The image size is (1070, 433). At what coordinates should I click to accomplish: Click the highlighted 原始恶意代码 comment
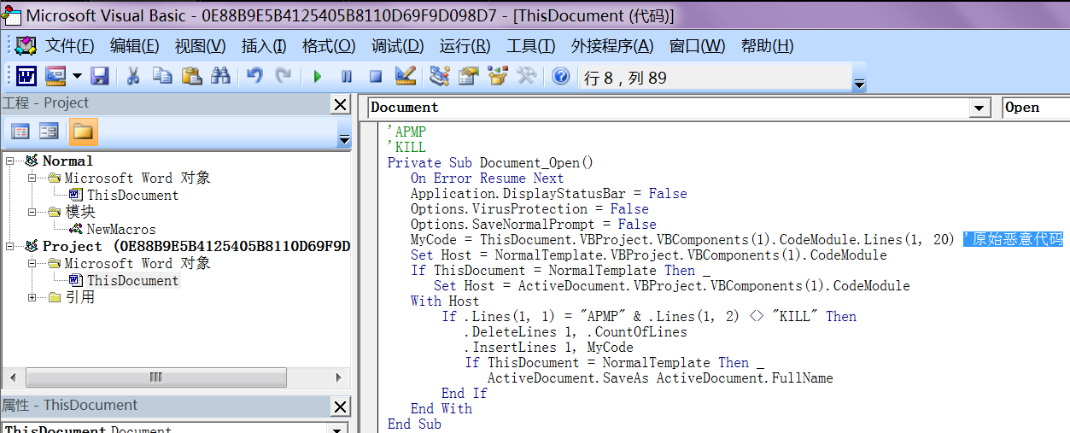click(1013, 239)
